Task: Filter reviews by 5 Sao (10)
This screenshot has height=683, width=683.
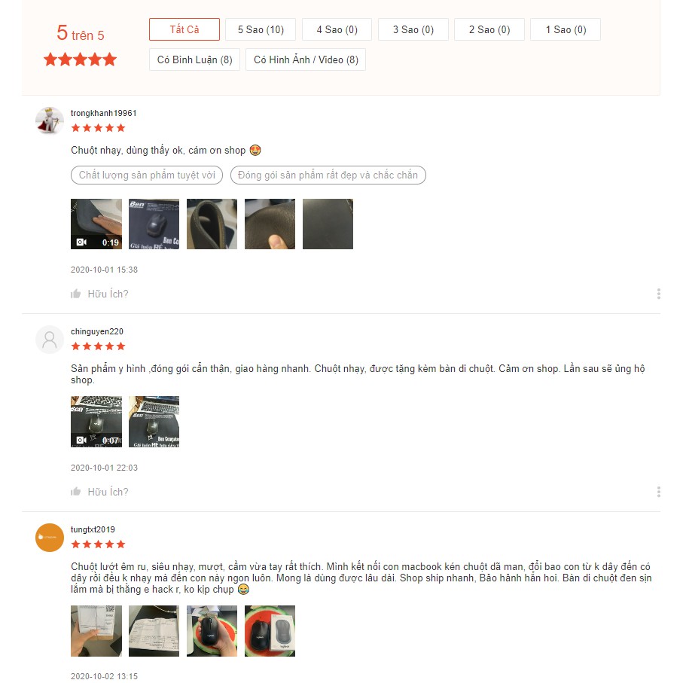Action: tap(261, 29)
